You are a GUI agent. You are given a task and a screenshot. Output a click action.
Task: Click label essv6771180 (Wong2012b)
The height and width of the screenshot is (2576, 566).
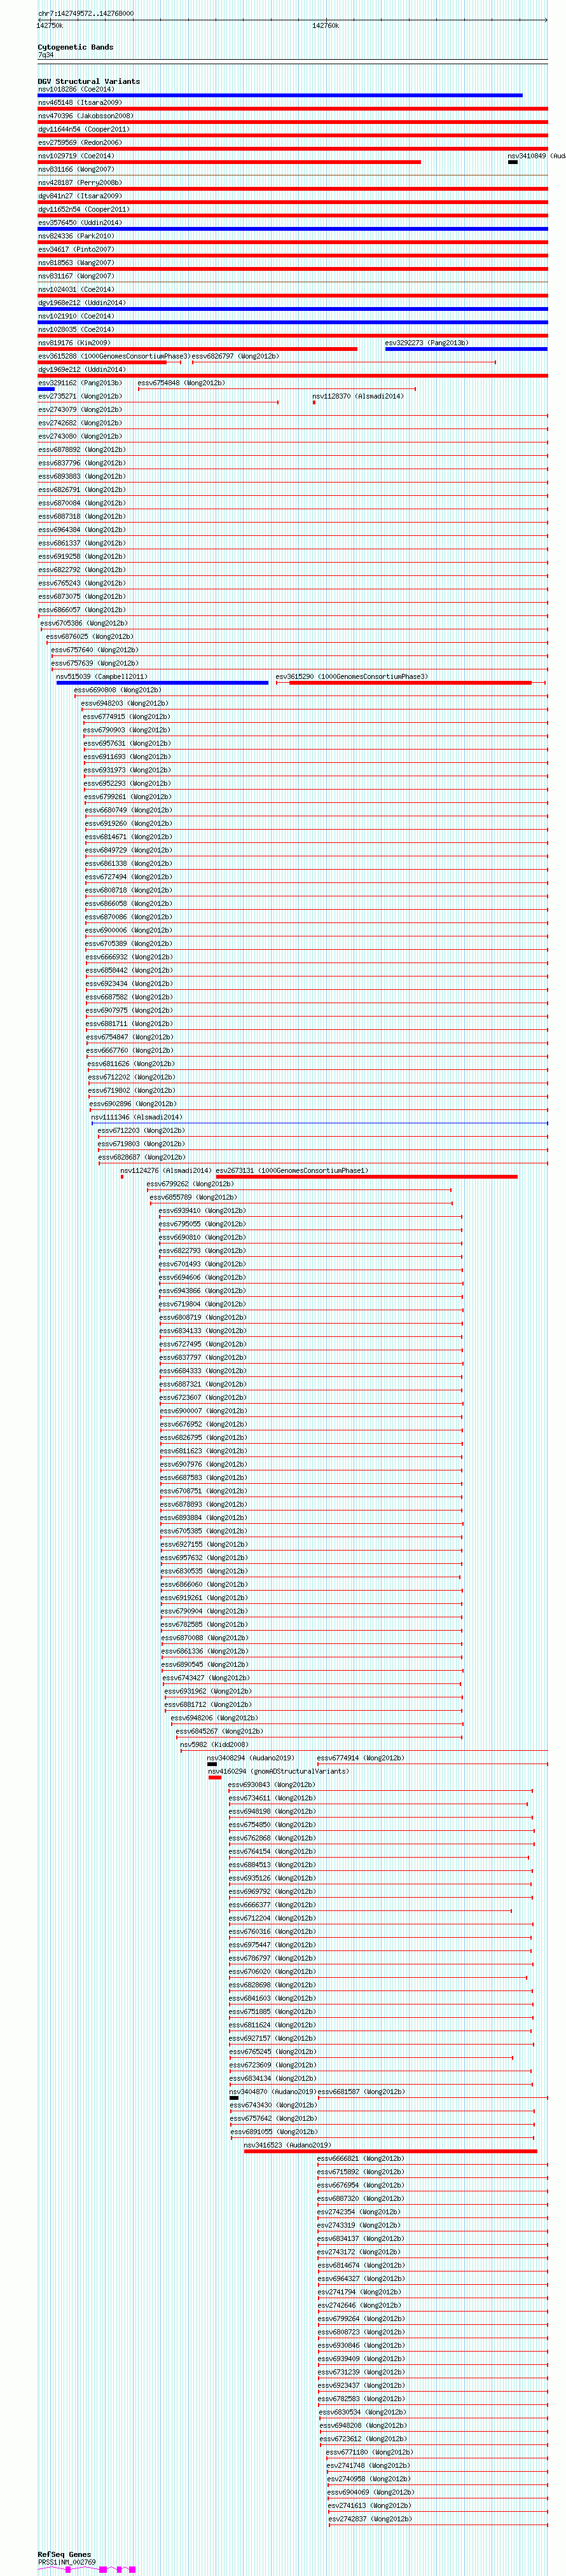(x=370, y=2452)
